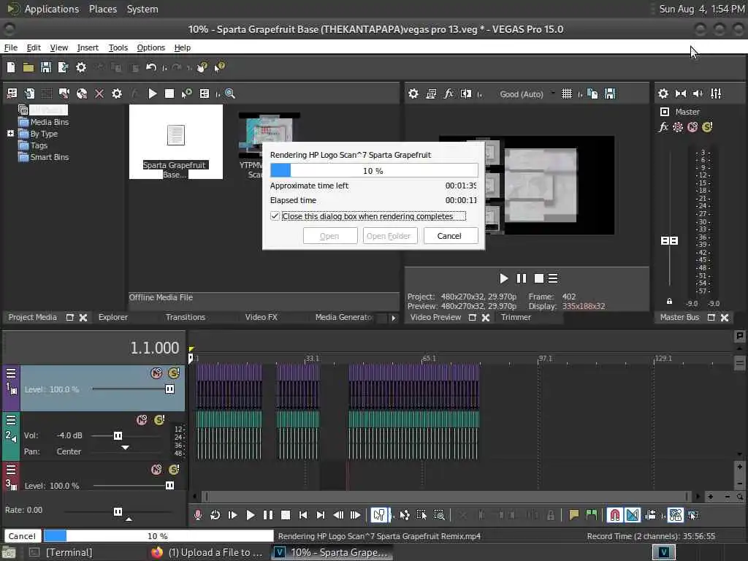Switch to the Transitions tab
The width and height of the screenshot is (748, 561).
pos(185,317)
